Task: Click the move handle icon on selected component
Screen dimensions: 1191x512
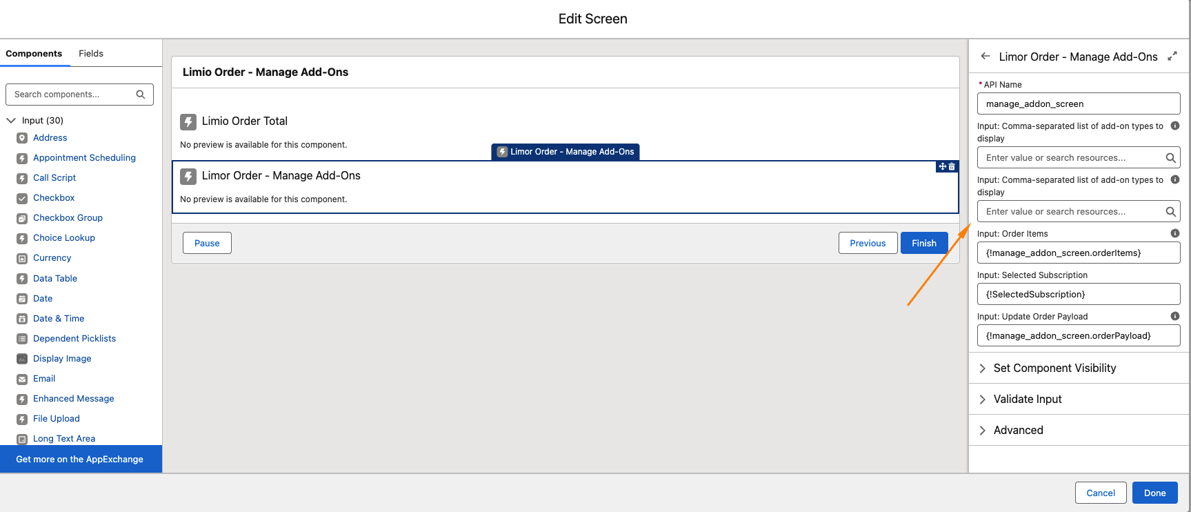Action: (942, 166)
